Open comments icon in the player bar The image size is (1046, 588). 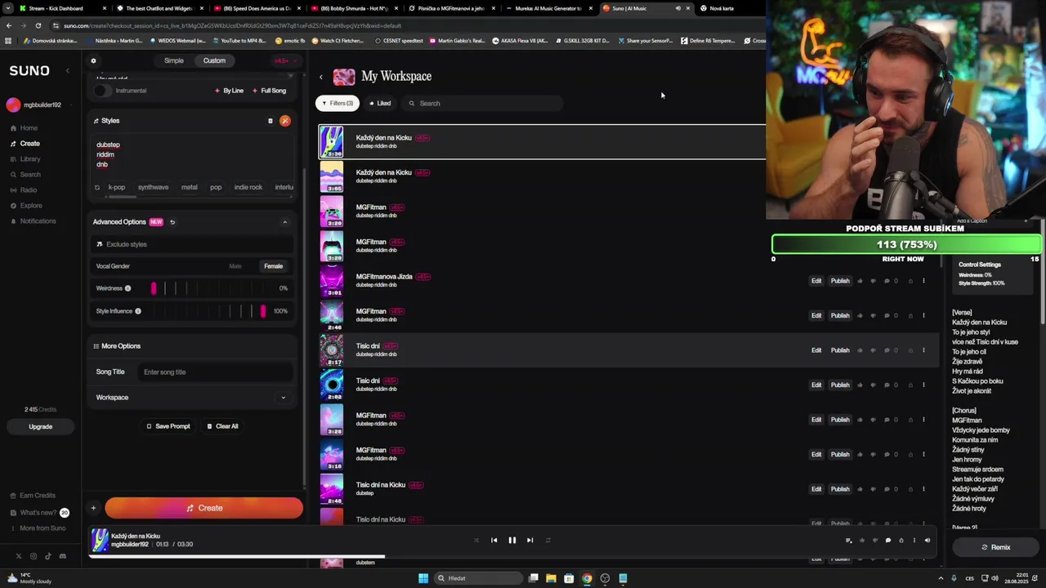point(888,540)
